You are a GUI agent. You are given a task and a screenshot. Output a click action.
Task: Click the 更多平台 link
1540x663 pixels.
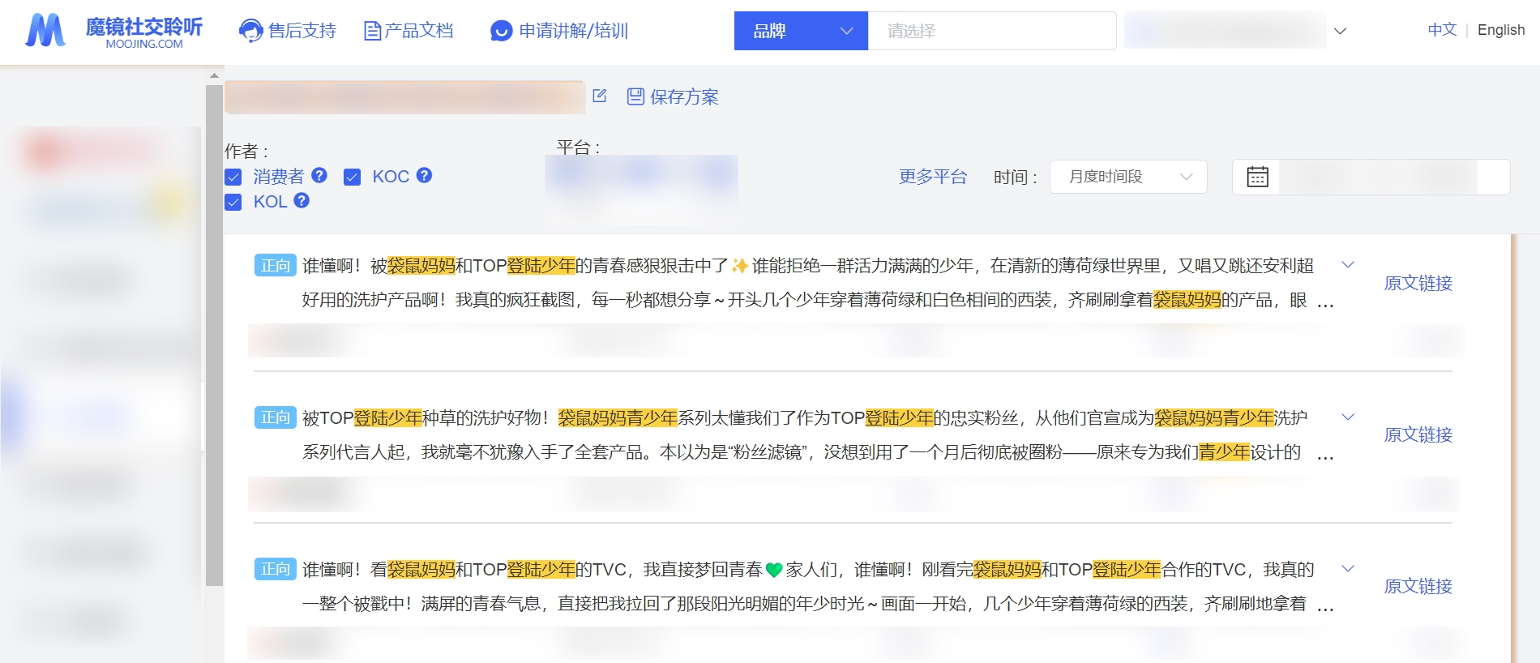[932, 177]
